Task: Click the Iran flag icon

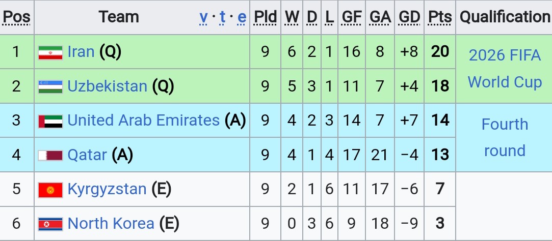Action: 50,53
